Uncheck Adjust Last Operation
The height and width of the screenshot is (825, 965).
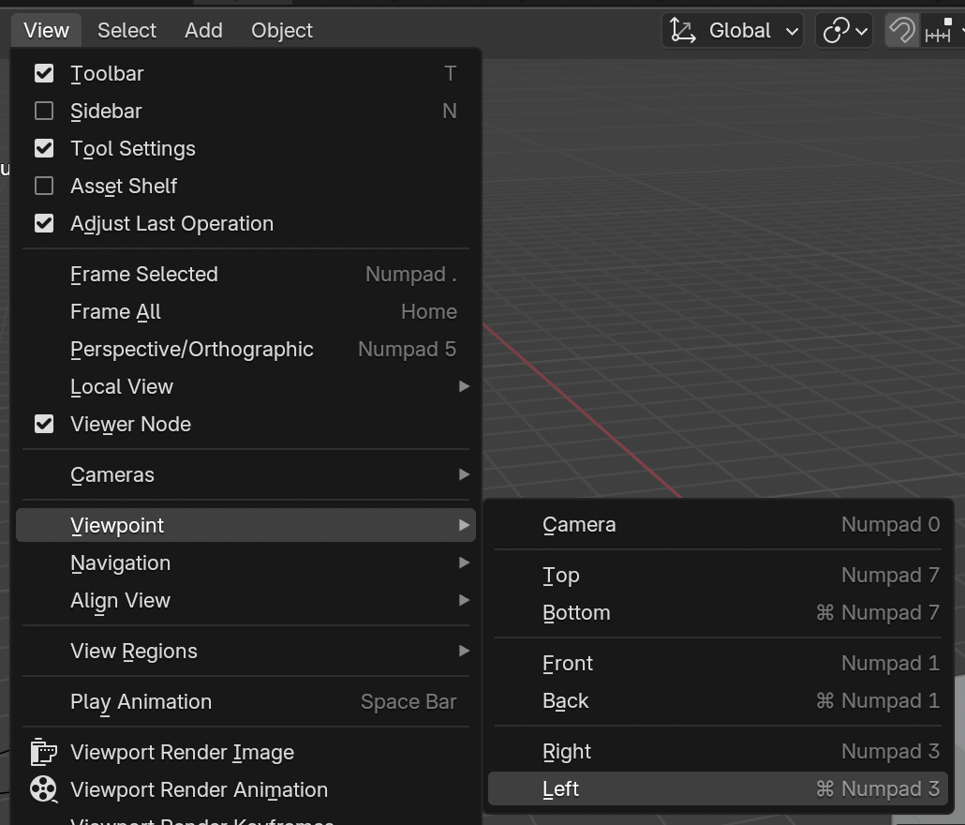tap(44, 223)
